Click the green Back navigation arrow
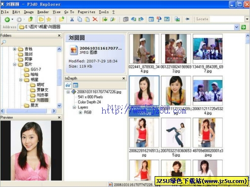250x187 pixels. (x=7, y=19)
